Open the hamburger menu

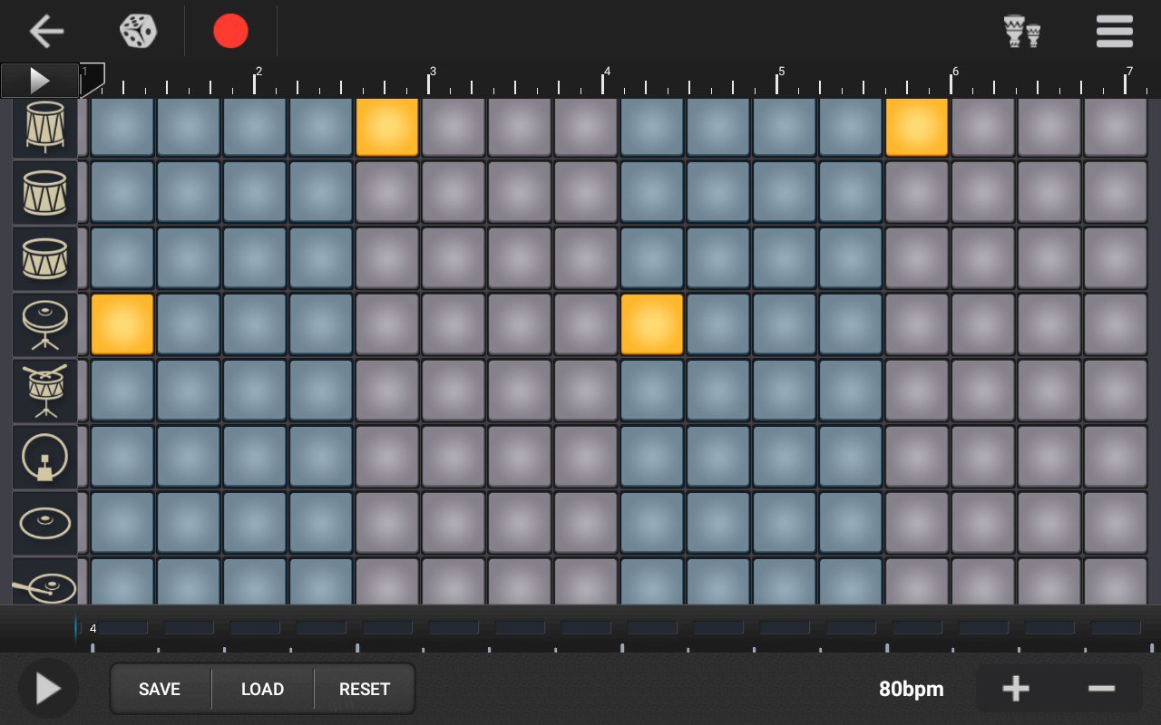1114,32
